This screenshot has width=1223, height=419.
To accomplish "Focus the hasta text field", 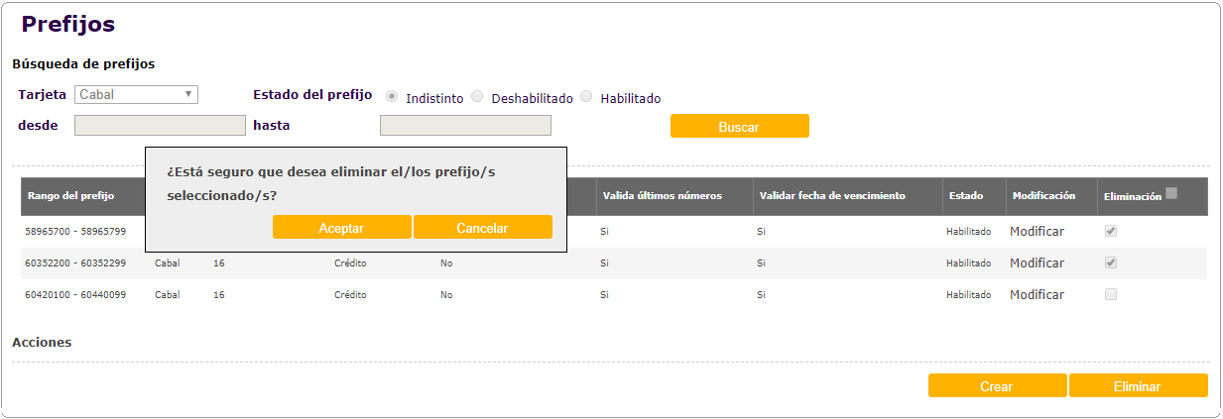I will tap(465, 125).
